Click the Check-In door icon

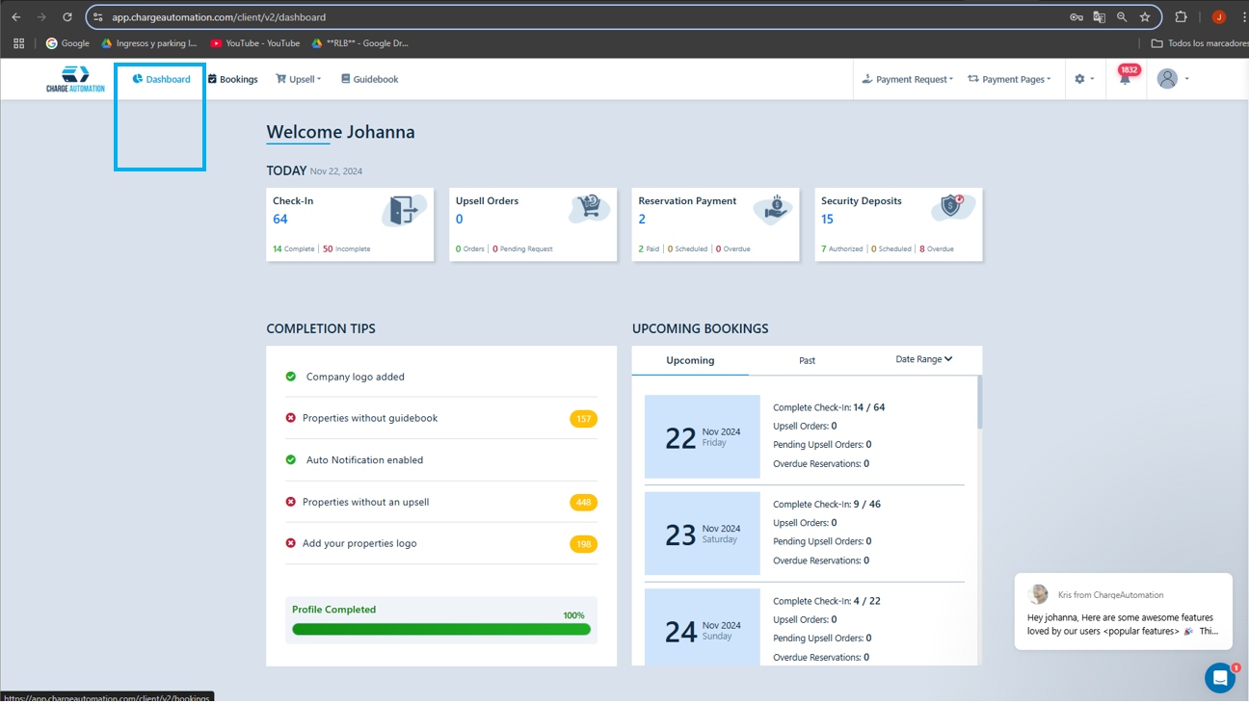coord(405,210)
